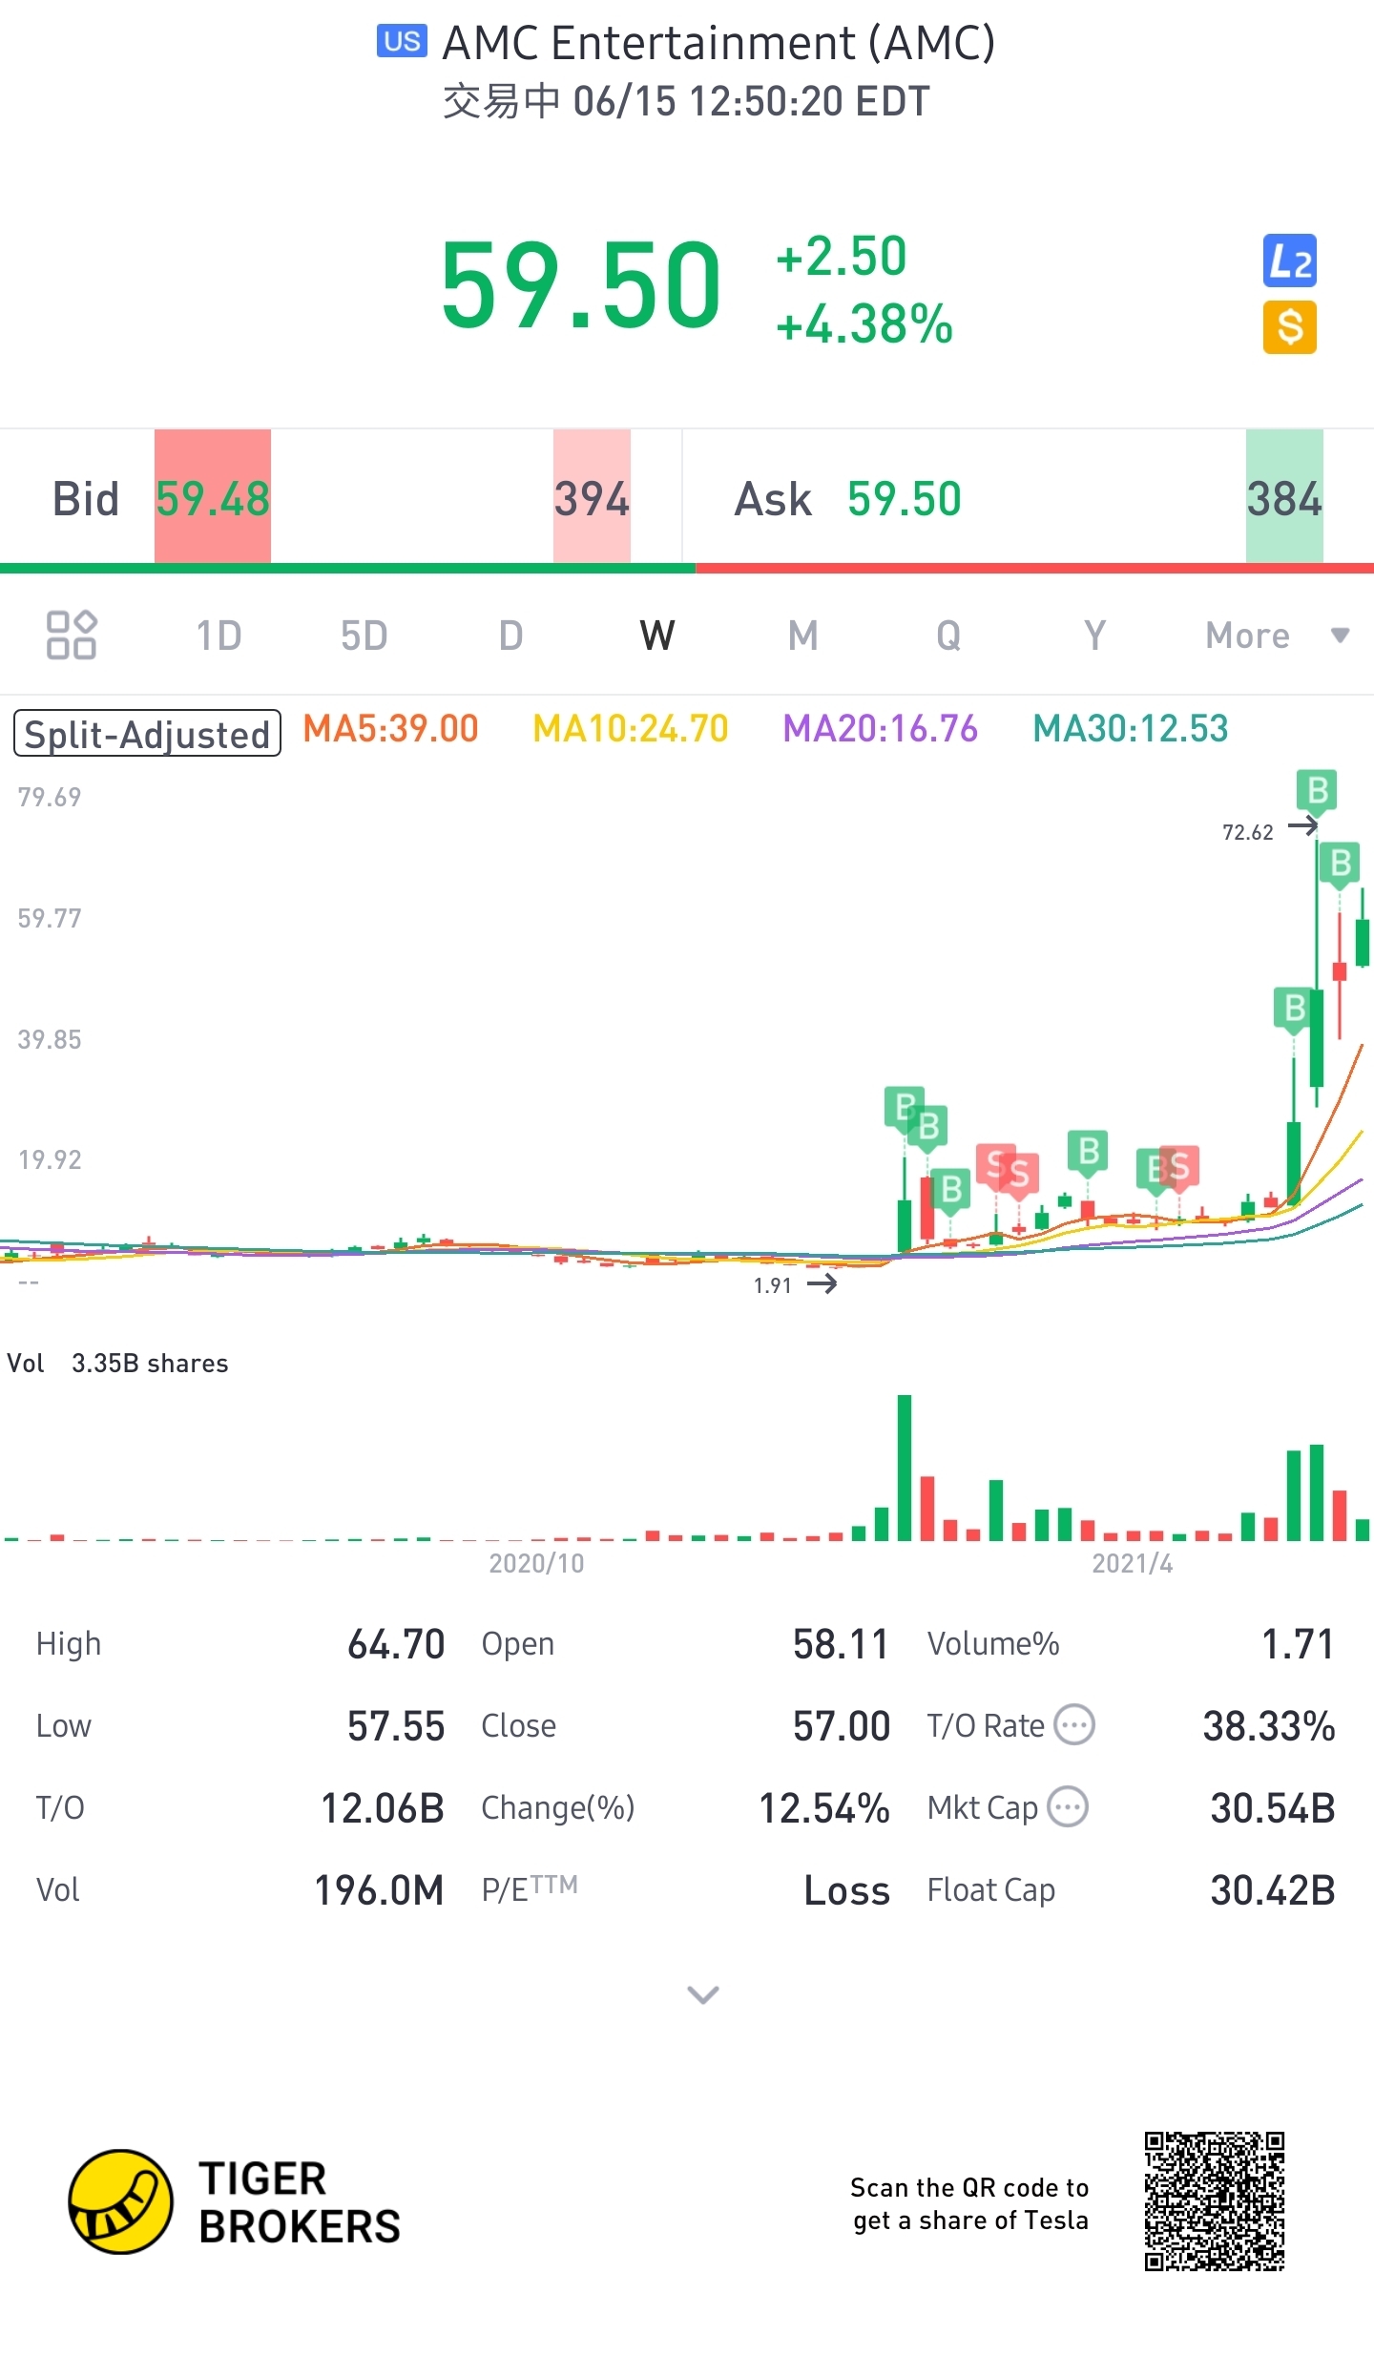Select the M monthly chart tab
1374x2356 pixels.
803,636
